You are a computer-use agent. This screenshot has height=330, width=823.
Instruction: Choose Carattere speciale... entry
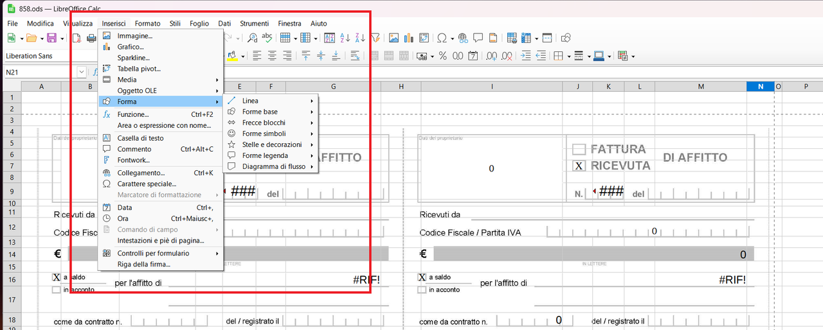click(x=160, y=184)
